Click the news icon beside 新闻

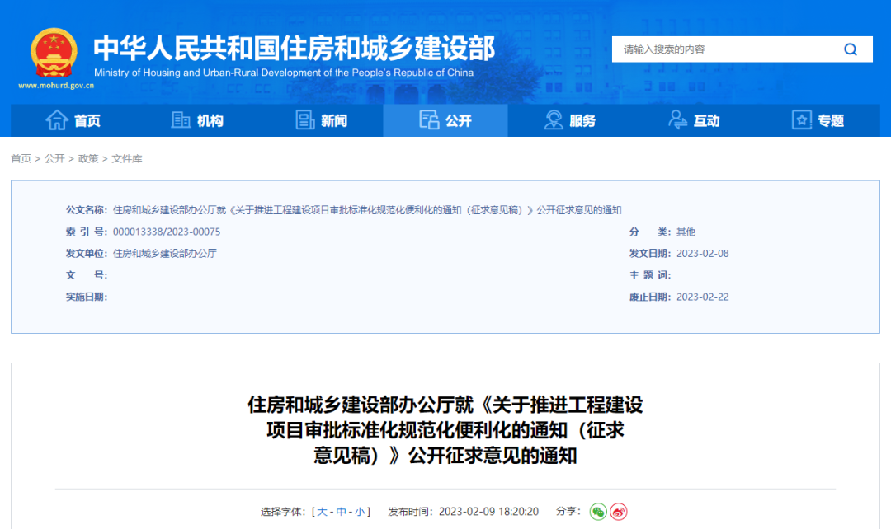click(x=304, y=120)
